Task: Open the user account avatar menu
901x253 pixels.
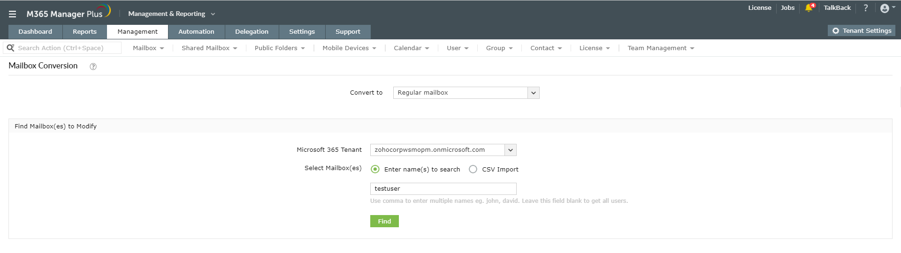Action: point(885,8)
